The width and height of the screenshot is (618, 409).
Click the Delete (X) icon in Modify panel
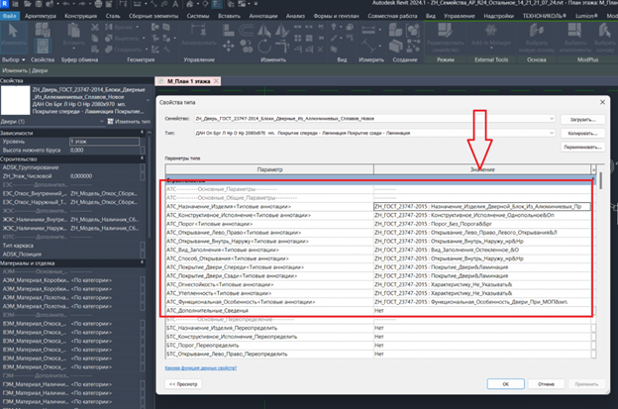(320, 50)
